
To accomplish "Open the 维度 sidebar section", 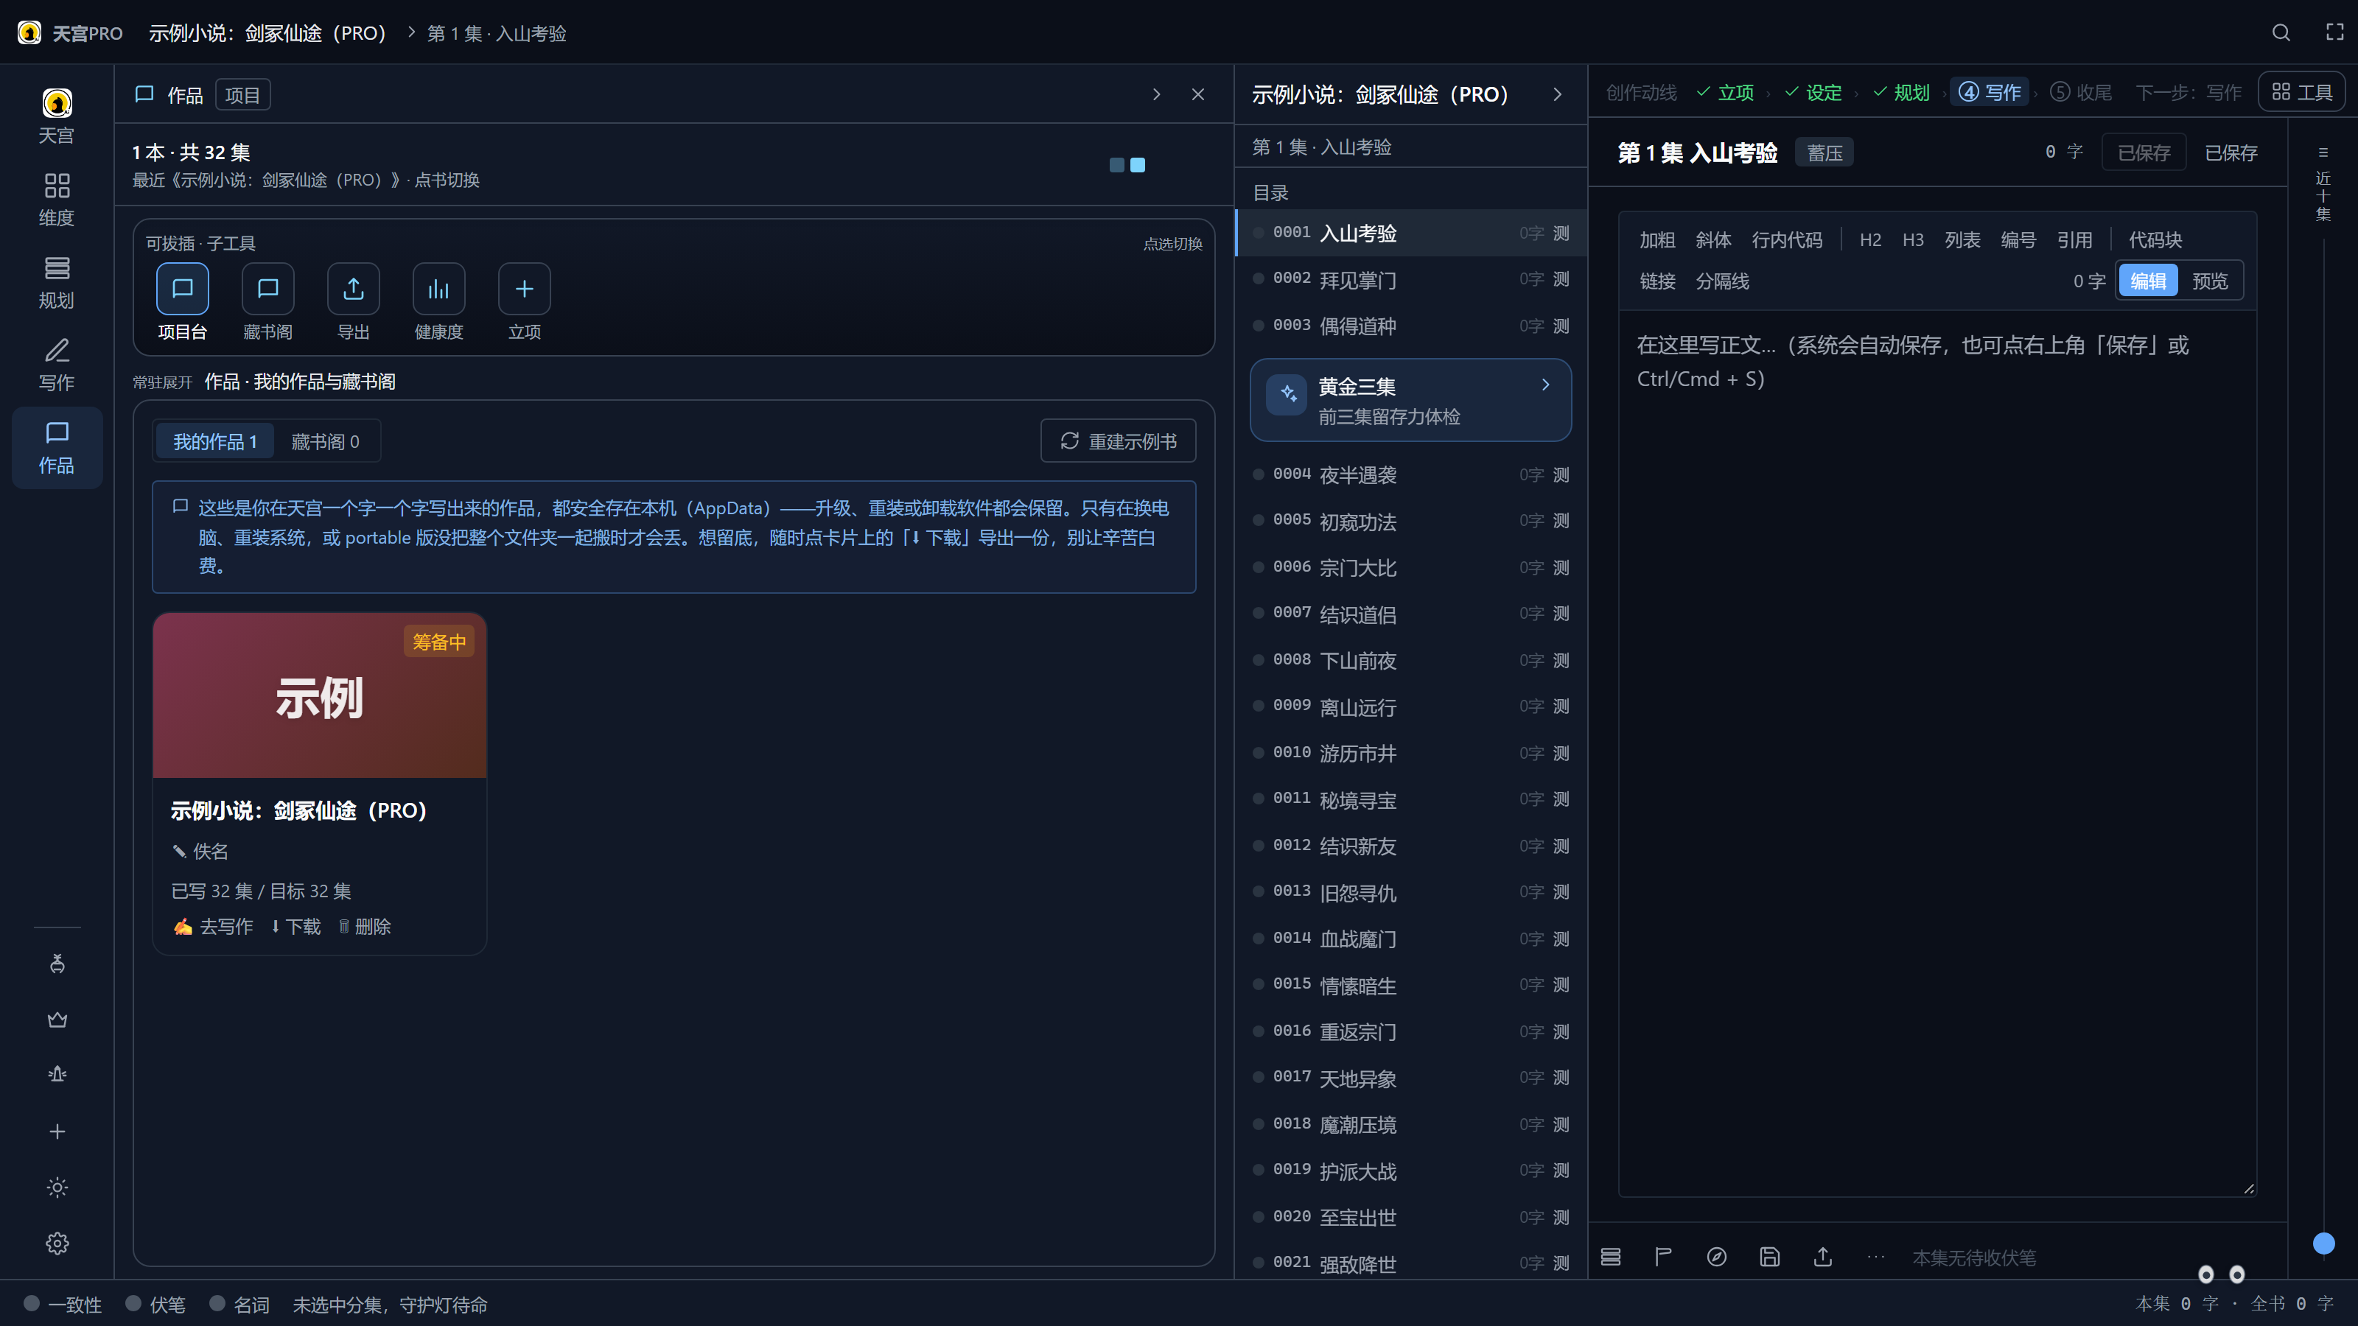I will (x=57, y=200).
